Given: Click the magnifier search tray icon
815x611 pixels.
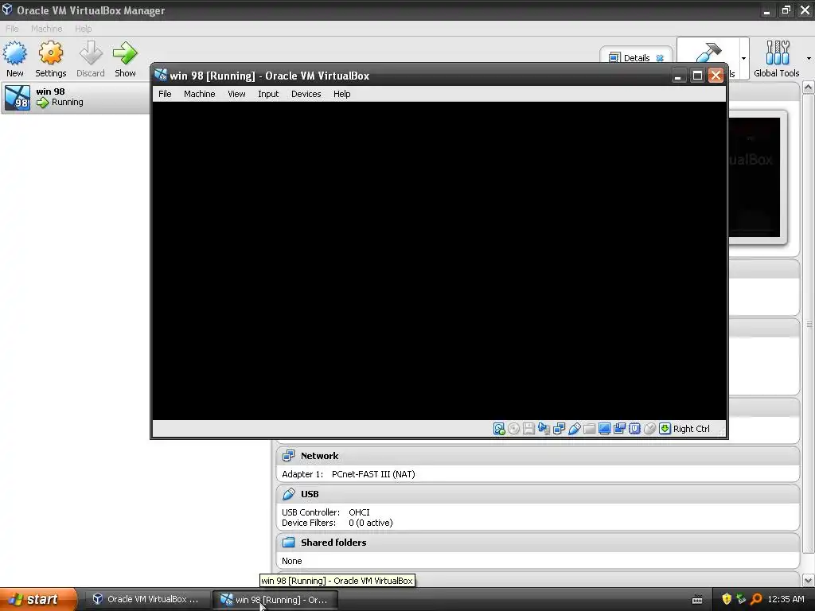Looking at the screenshot, I should (756, 599).
